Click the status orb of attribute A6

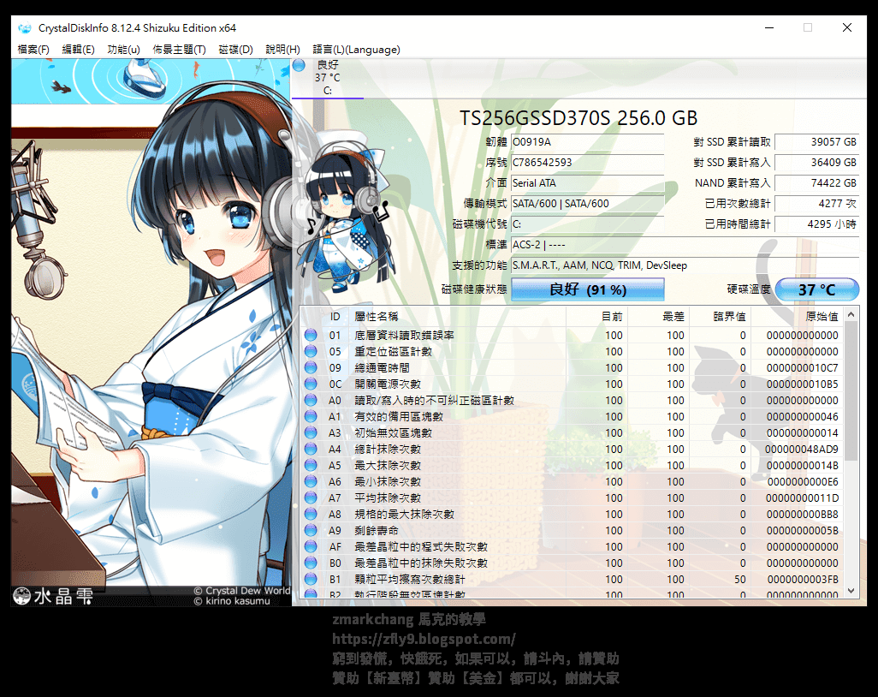(311, 481)
